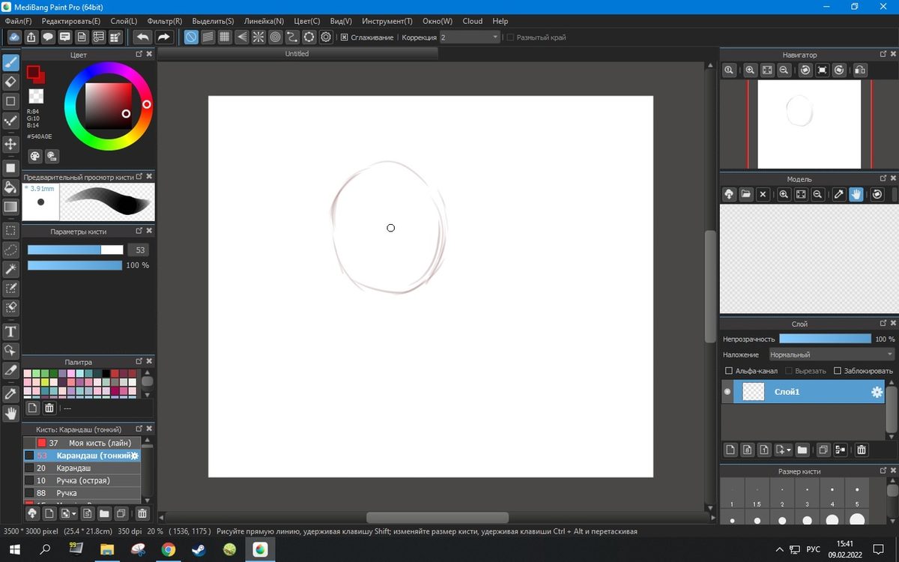Select the Eraser tool in left toolbar
This screenshot has height=562, width=899.
coord(10,82)
